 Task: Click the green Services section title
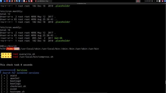(22, 70)
